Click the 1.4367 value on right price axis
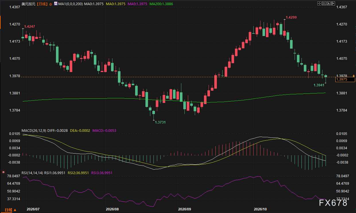The image size is (356, 213). coord(342,7)
